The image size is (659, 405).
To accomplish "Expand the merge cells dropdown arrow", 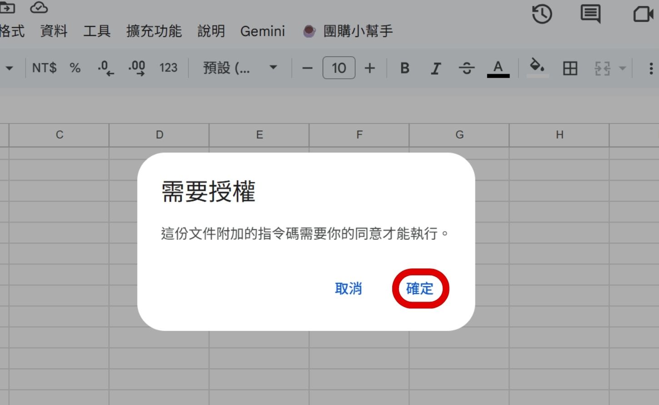I will (621, 68).
